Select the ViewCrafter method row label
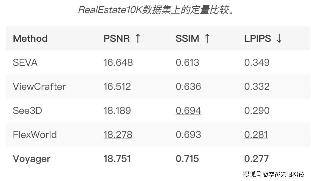 coord(39,86)
